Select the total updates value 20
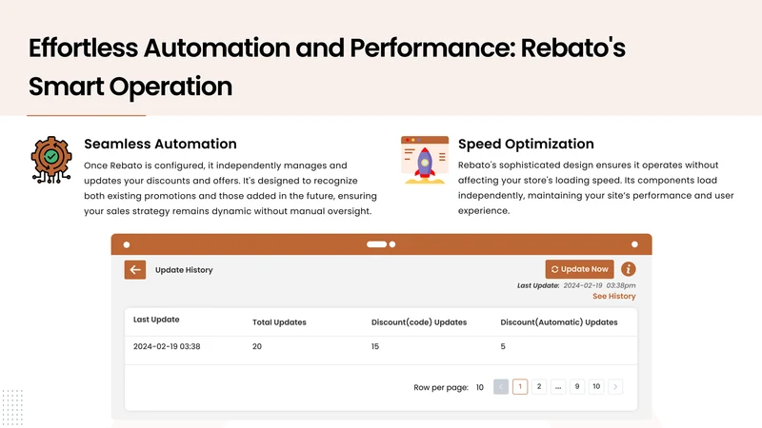 [257, 346]
